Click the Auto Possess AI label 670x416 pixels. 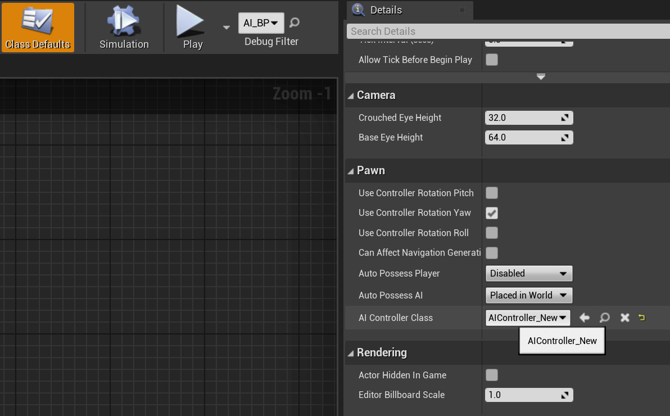pos(391,295)
